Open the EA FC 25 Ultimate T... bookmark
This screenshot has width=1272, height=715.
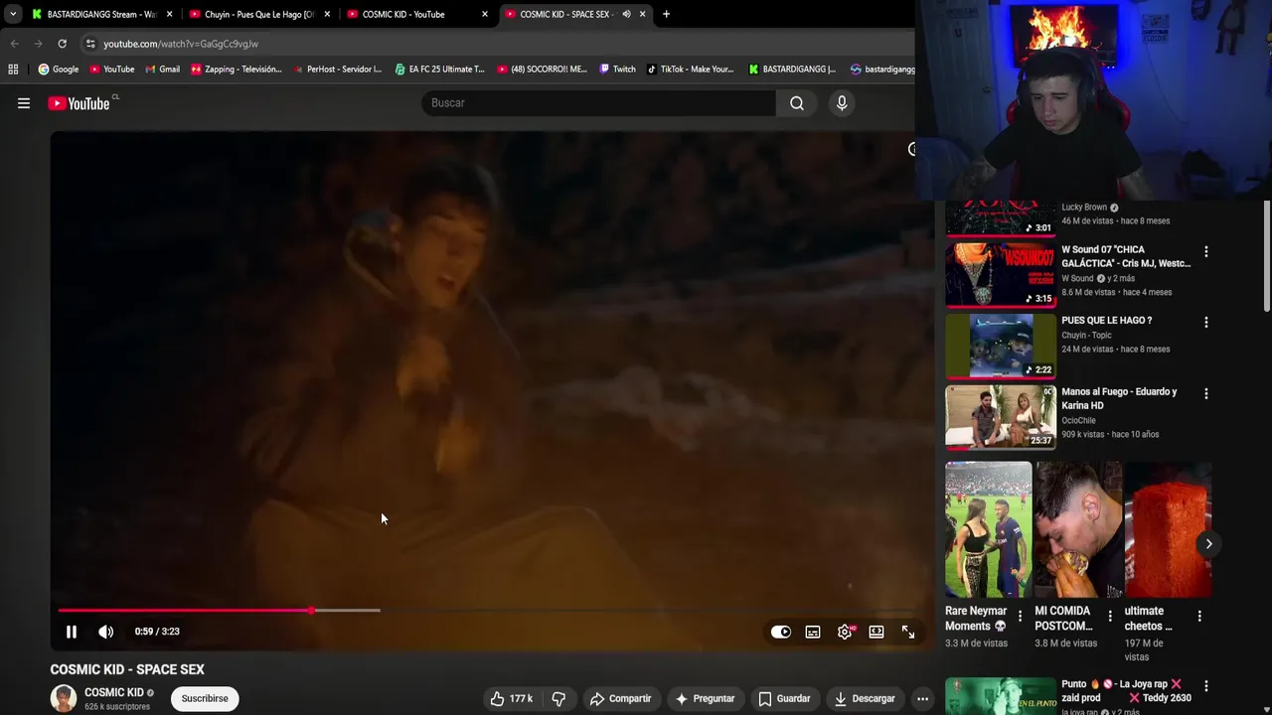pyautogui.click(x=439, y=70)
